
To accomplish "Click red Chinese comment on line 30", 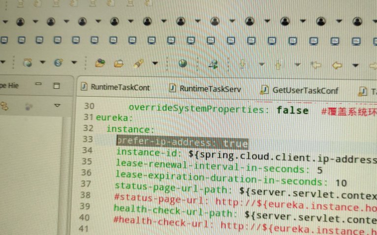I will pos(349,112).
